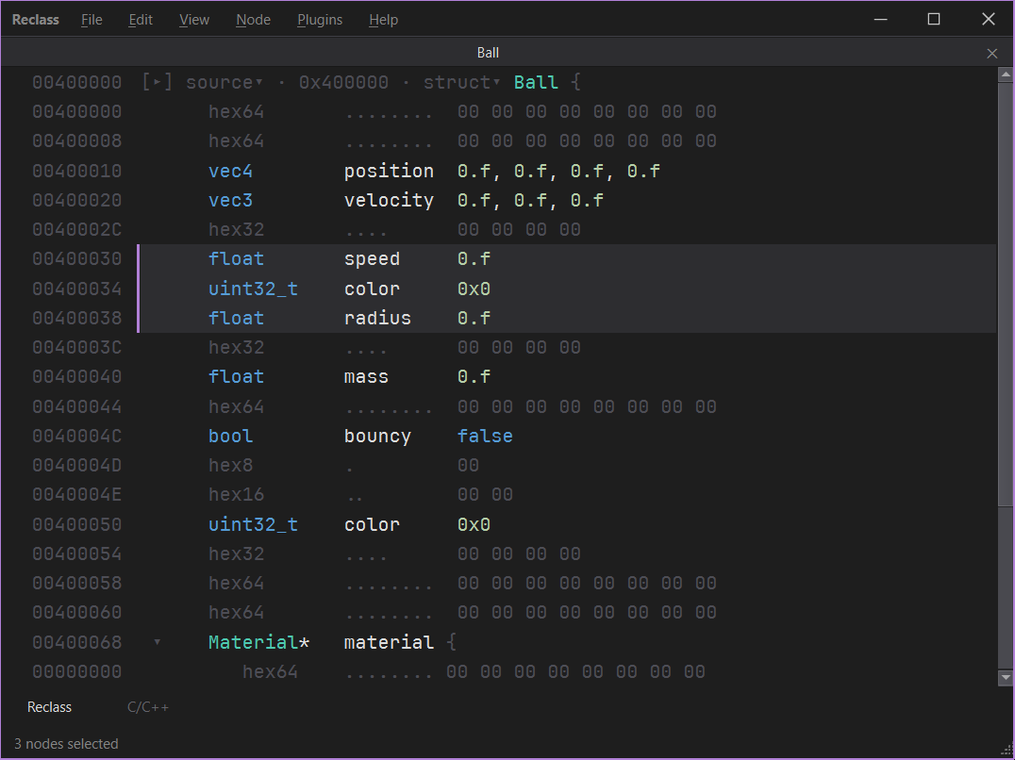
Task: Select the material field name
Action: click(389, 642)
